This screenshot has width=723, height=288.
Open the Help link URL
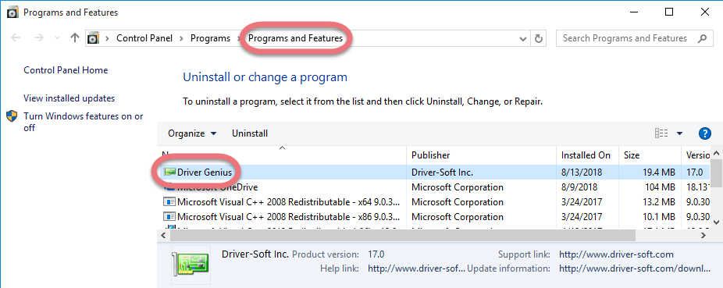(416, 268)
